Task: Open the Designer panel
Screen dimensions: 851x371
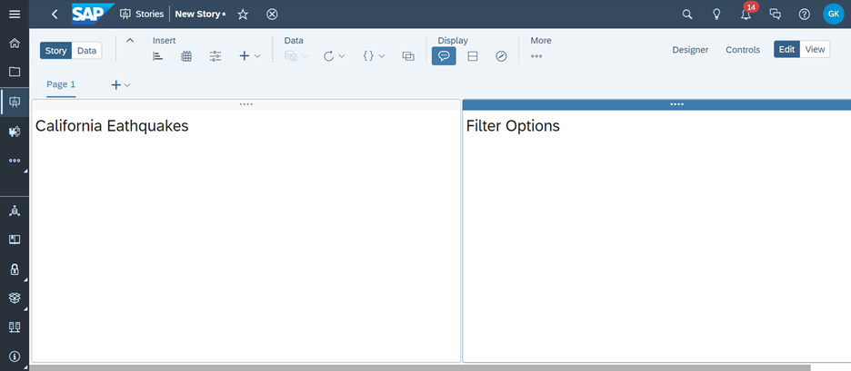Action: pos(690,50)
